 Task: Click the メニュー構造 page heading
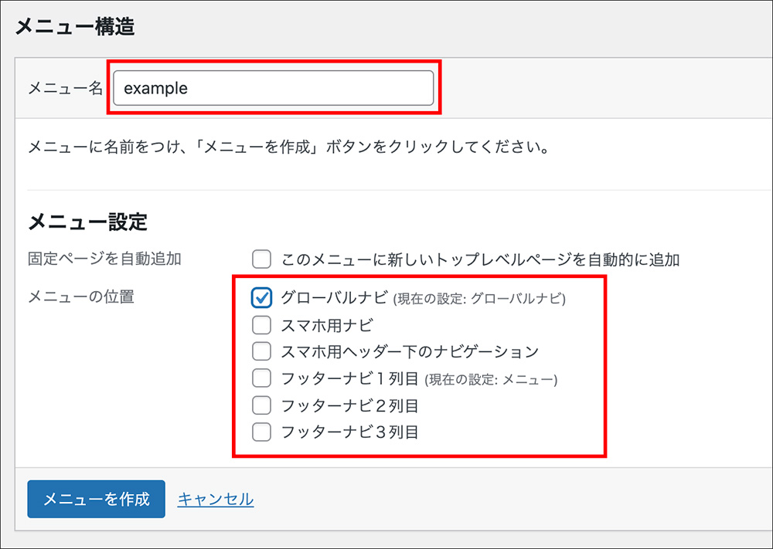click(75, 27)
